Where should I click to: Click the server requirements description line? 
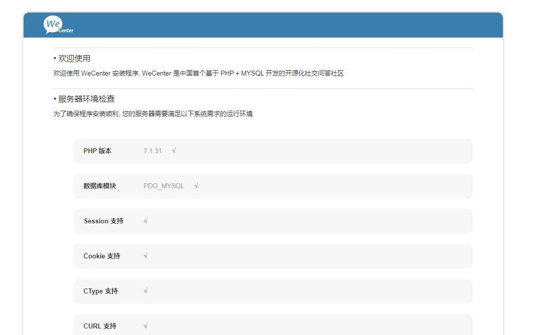pyautogui.click(x=153, y=114)
